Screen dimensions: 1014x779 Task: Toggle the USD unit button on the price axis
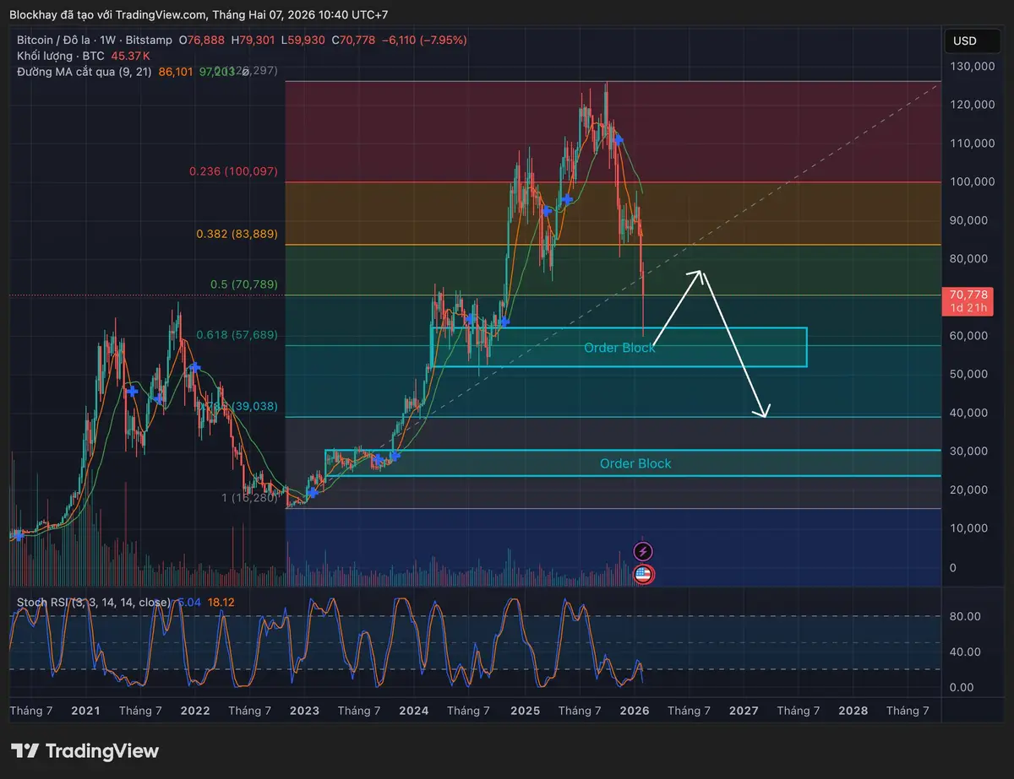[972, 41]
